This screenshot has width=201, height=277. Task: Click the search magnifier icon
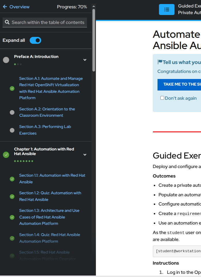tap(7, 22)
